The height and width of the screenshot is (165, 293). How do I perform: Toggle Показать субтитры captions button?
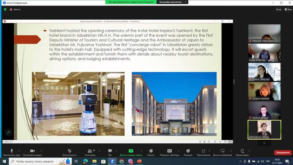[170, 151]
